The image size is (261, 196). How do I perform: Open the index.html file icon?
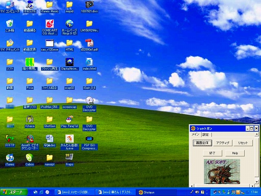tap(89, 62)
